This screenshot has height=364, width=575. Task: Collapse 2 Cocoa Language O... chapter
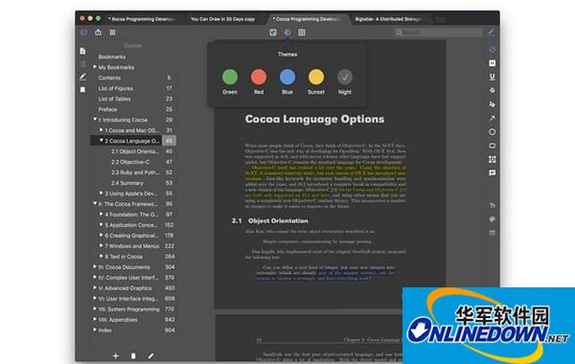click(x=102, y=141)
